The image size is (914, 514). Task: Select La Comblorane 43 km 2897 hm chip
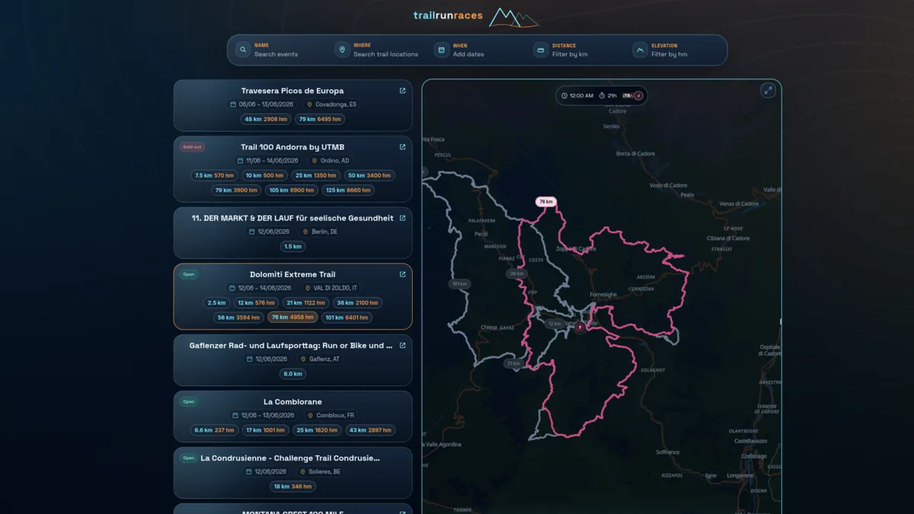pyautogui.click(x=370, y=429)
